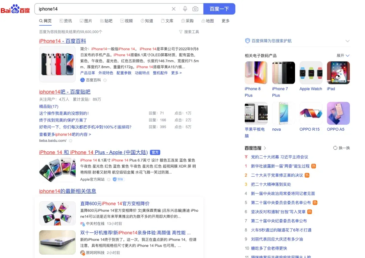
Task: Click the 原呵呵科技 source avatar
Action: click(82, 253)
